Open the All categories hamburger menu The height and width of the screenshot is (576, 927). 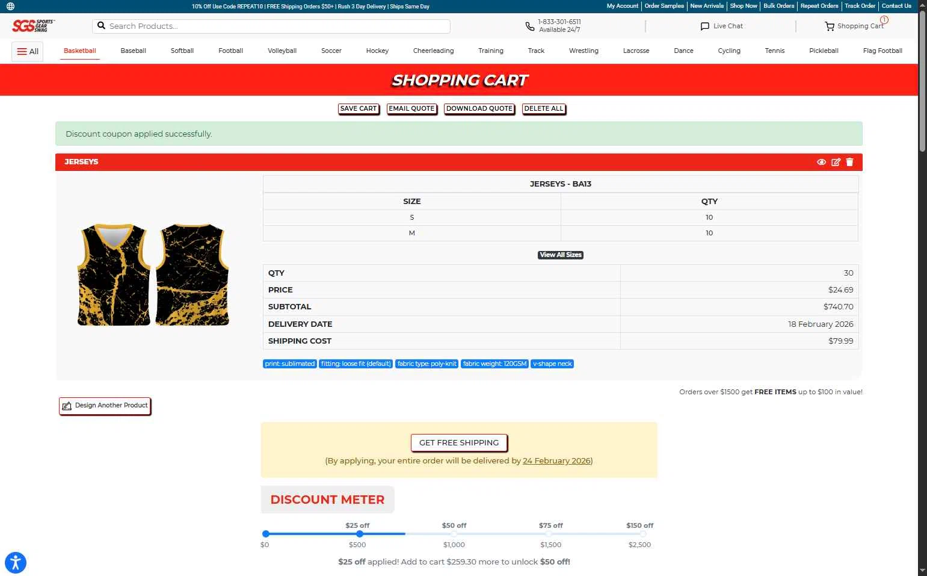point(28,51)
